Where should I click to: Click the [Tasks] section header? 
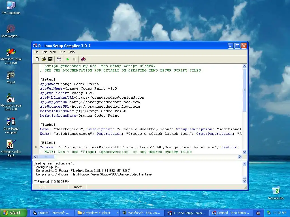tap(48, 125)
